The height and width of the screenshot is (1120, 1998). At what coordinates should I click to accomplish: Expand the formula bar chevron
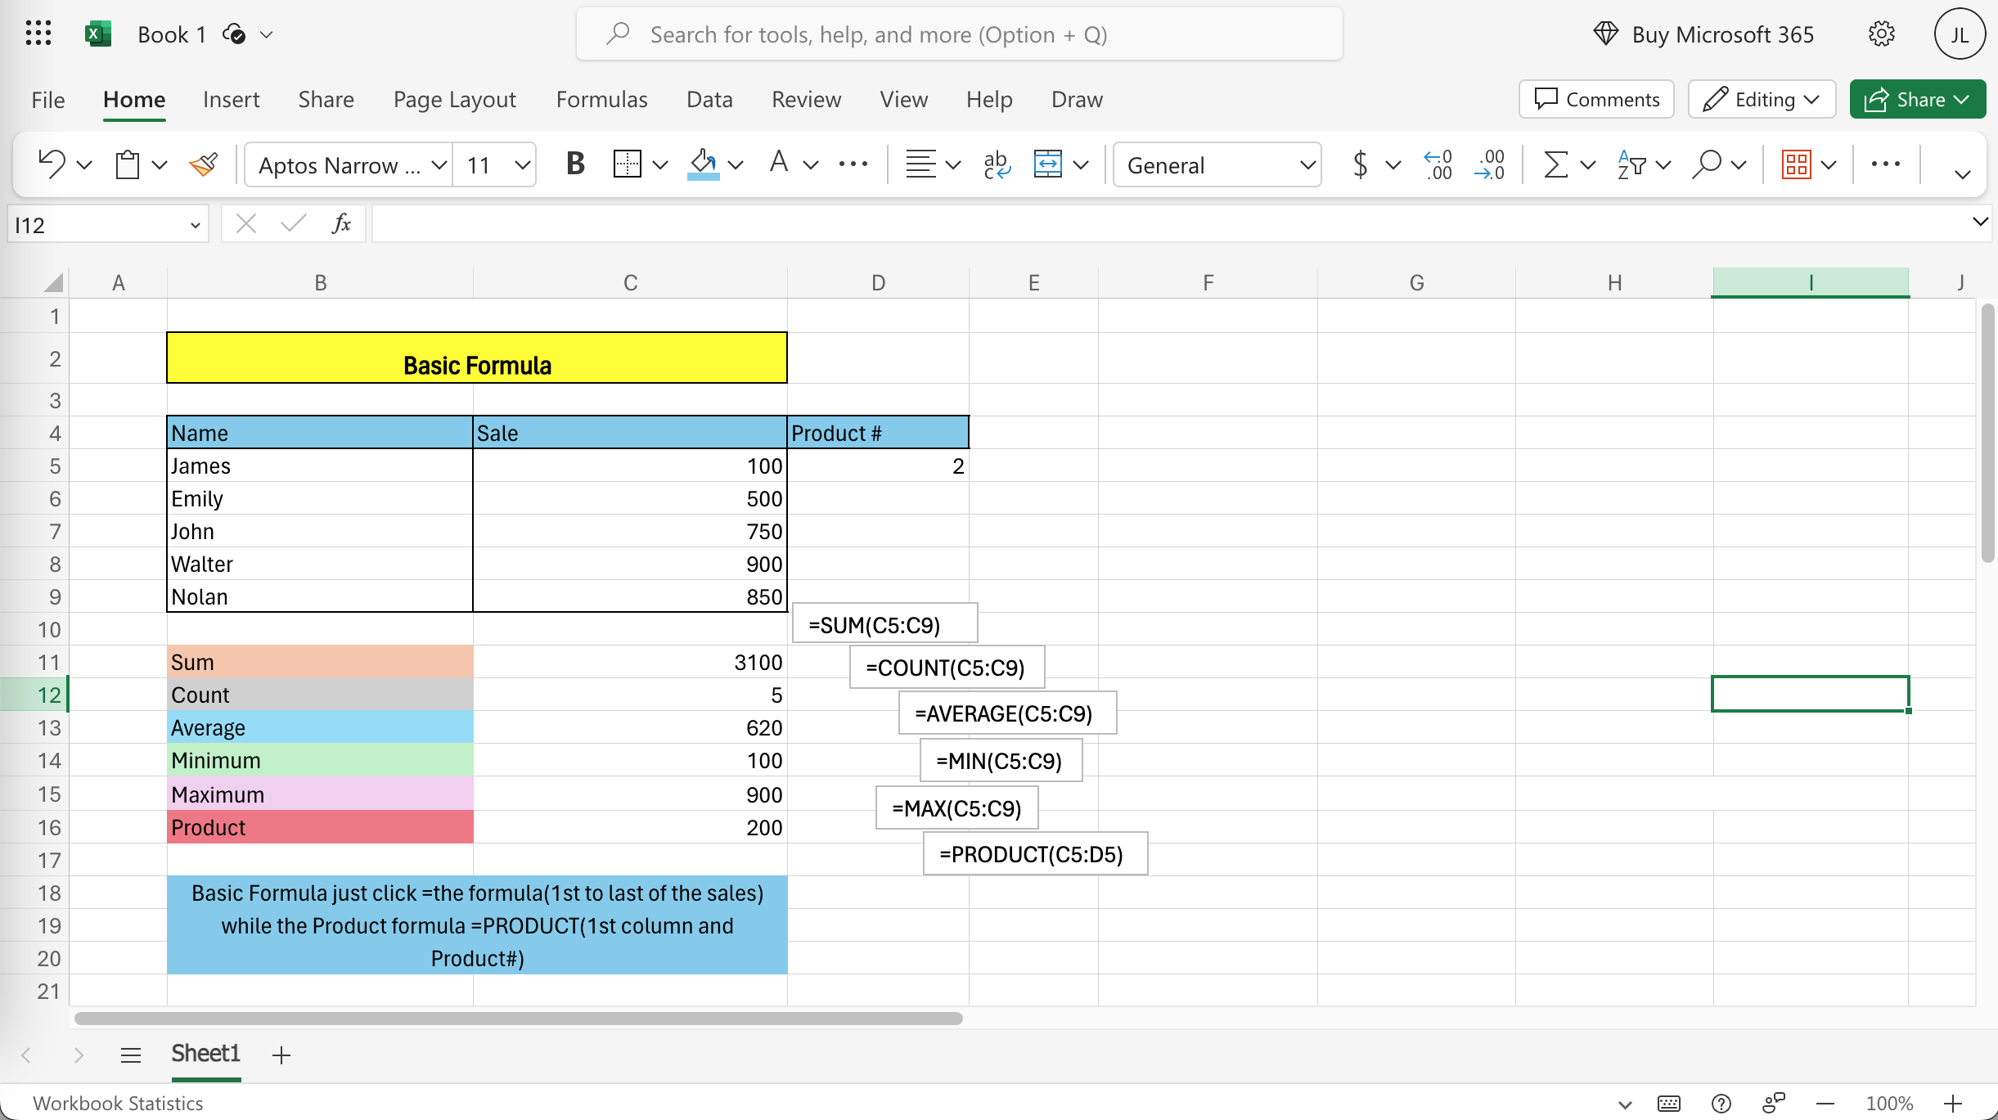1980,222
